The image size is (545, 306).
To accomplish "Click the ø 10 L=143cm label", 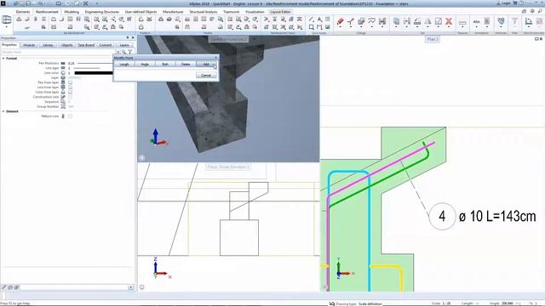I will click(497, 217).
